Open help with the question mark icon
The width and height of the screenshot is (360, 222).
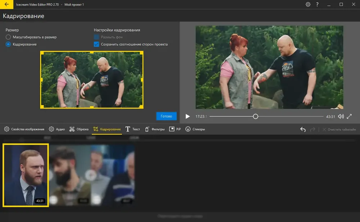pos(317,4)
